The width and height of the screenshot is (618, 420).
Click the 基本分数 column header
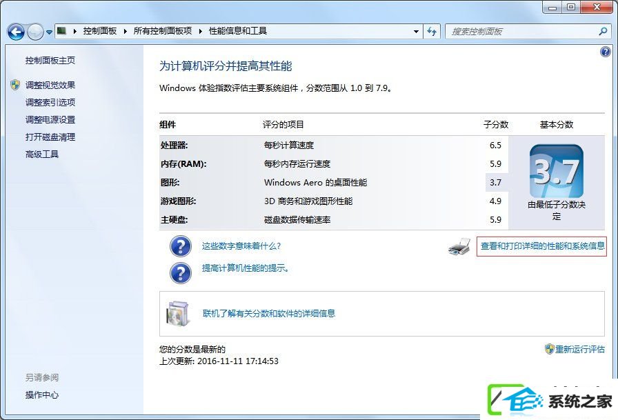[x=557, y=125]
